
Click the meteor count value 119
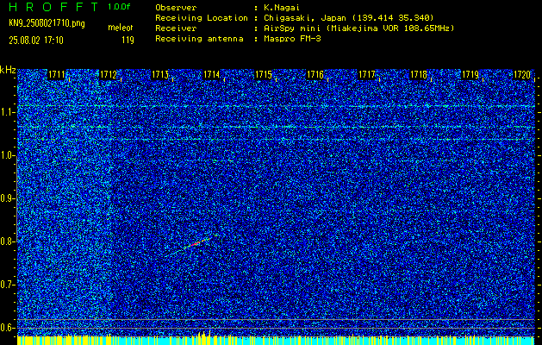[x=128, y=41]
